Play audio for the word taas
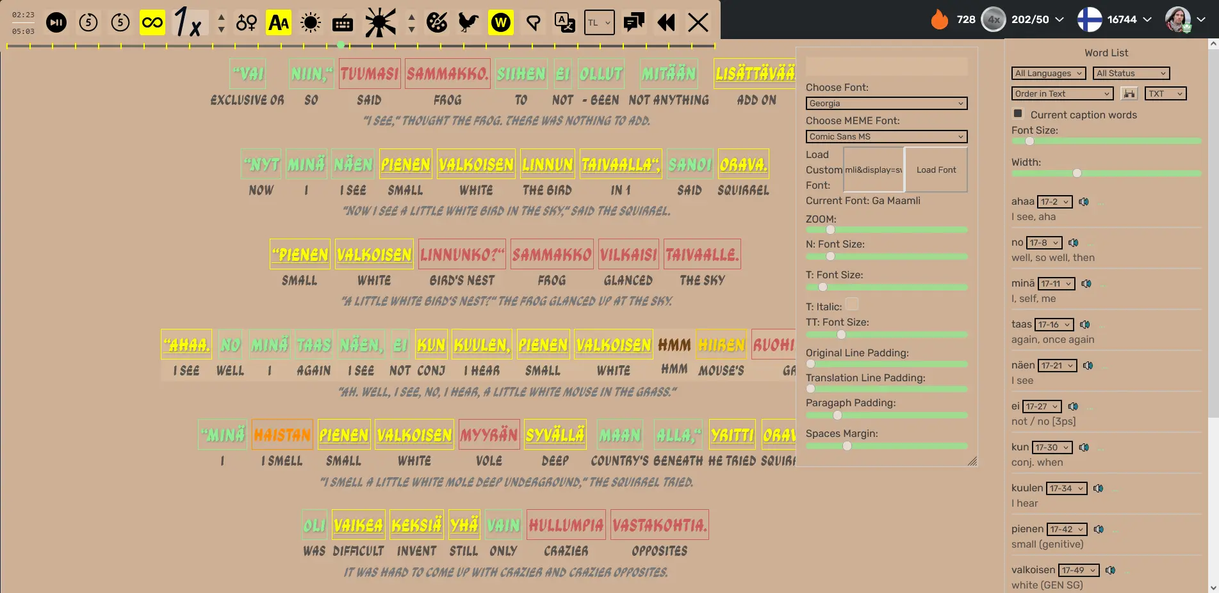The height and width of the screenshot is (593, 1219). (x=1085, y=325)
